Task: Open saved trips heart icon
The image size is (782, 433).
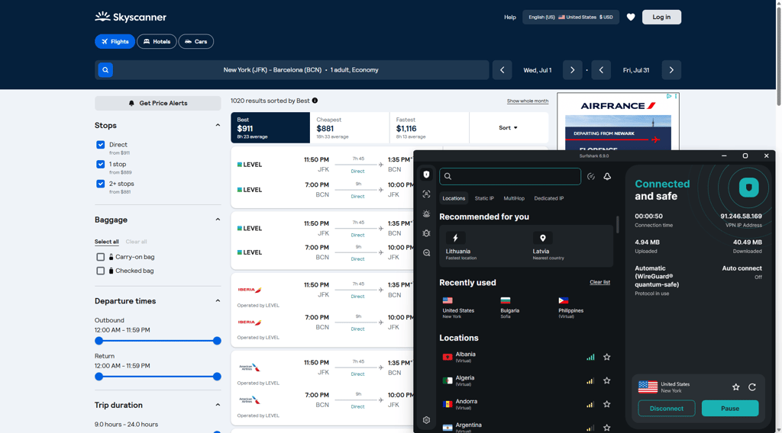Action: click(631, 17)
